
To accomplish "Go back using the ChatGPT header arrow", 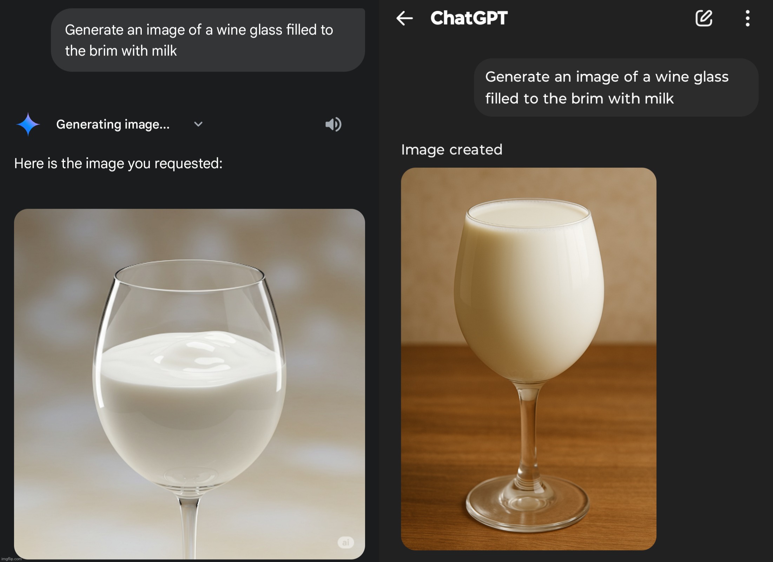I will point(404,18).
